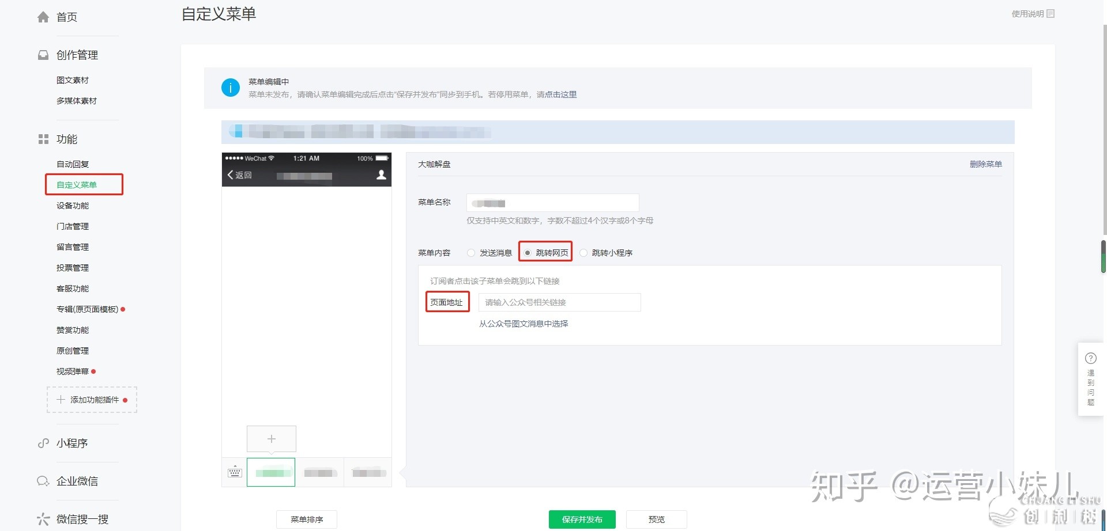Screen dimensions: 1107x531
Task: Open 图文素材 in the sidebar
Action: click(73, 80)
